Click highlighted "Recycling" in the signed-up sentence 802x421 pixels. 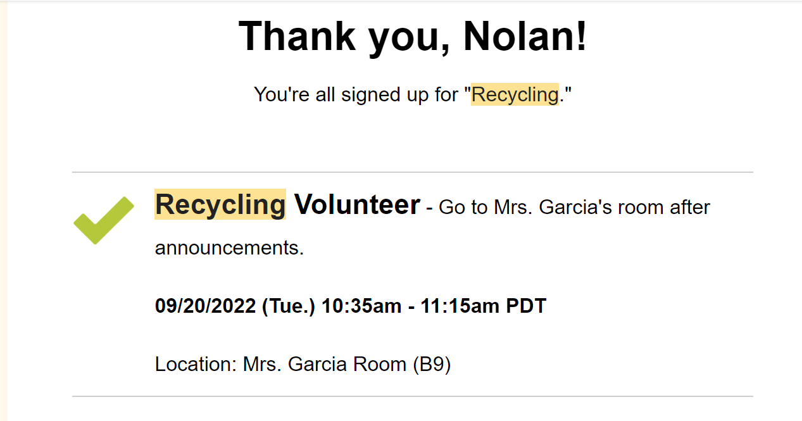coord(515,95)
